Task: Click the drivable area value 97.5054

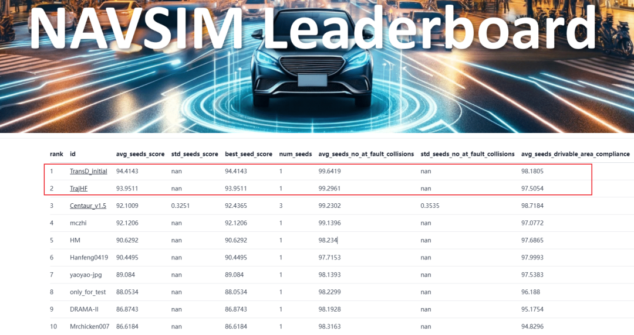Action: (532, 189)
